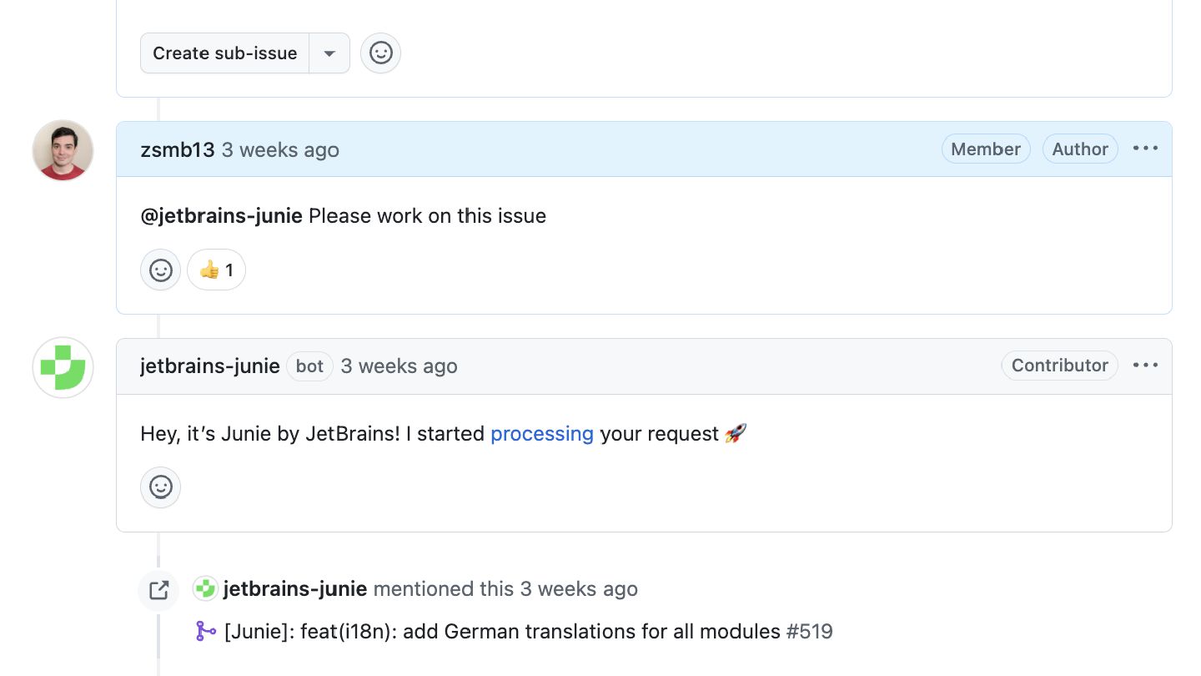Viewport: 1201px width, 676px height.
Task: Open the jetbrains-junie link in the mention event
Action: click(295, 589)
